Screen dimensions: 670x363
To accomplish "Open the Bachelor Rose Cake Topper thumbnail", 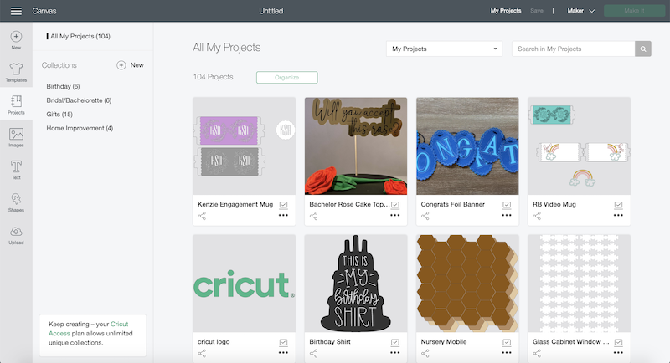I will pos(356,146).
